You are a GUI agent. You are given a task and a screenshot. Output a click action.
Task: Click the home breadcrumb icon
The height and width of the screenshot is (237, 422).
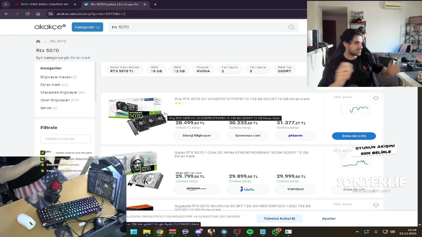tap(38, 41)
